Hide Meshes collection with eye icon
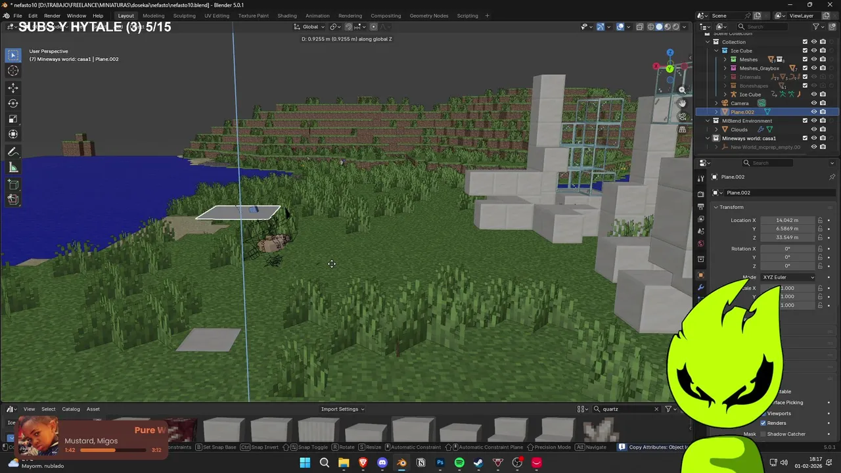The width and height of the screenshot is (841, 473). point(813,59)
